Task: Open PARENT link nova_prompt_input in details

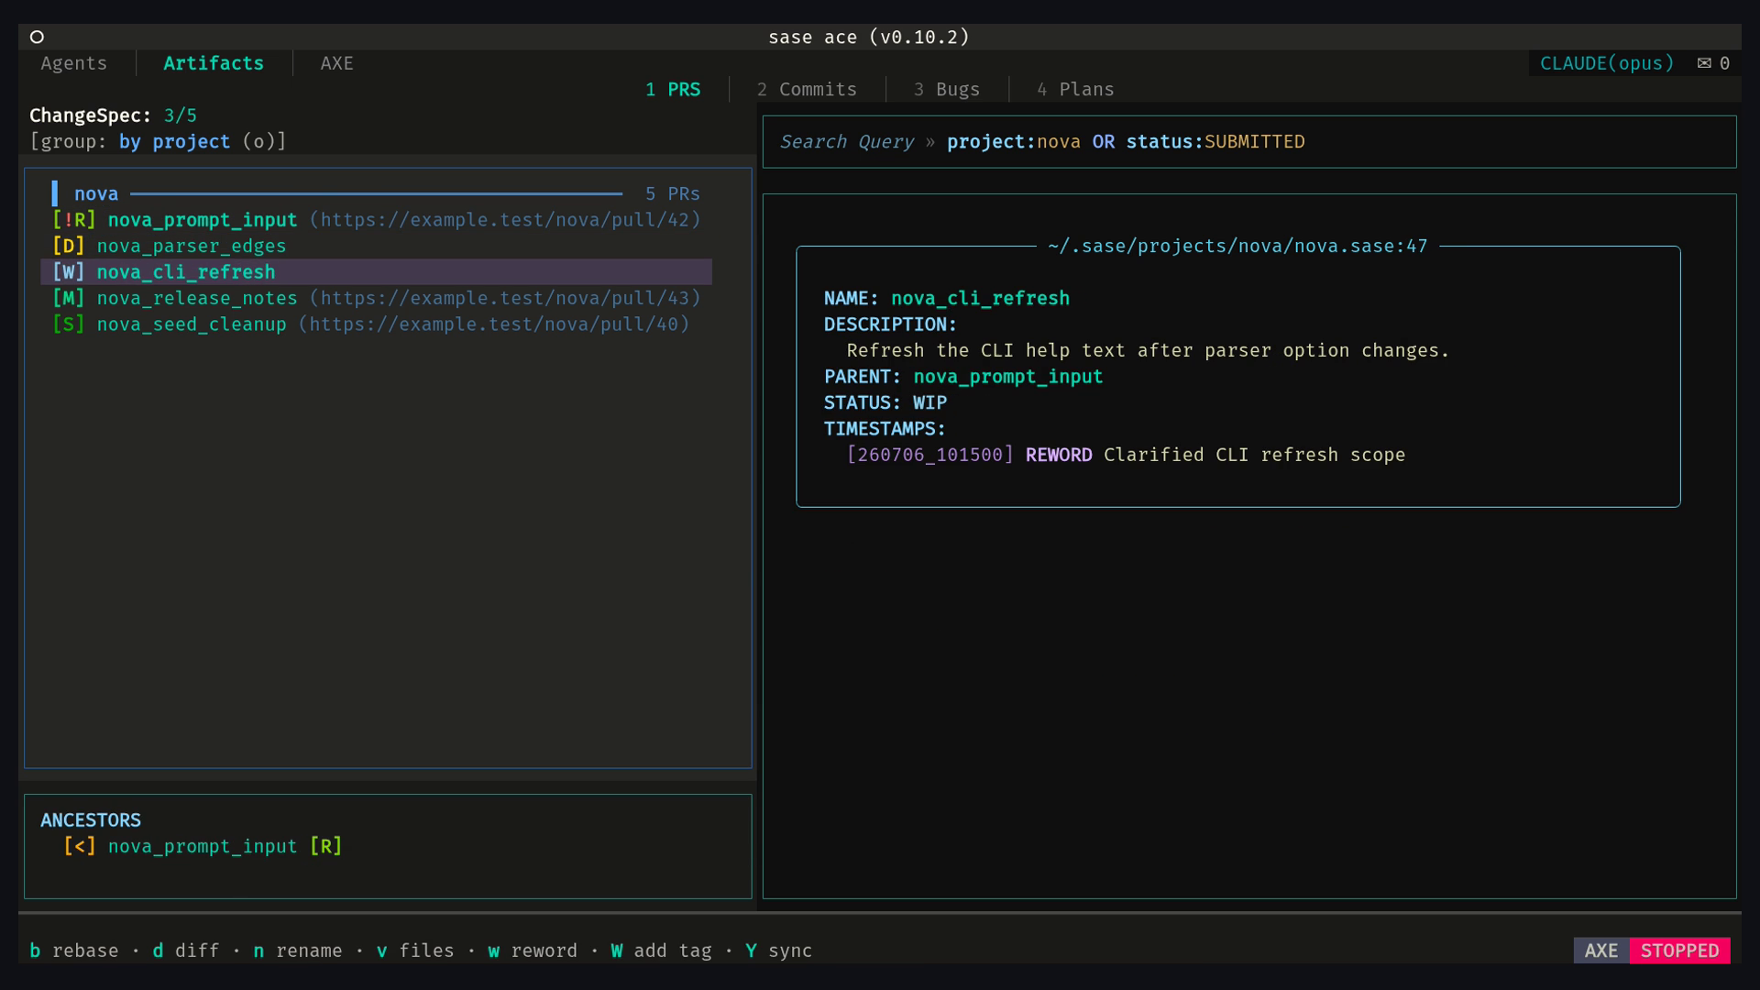Action: click(x=1008, y=377)
